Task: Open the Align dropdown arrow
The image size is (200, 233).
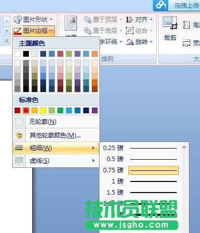Action: (x=151, y=20)
